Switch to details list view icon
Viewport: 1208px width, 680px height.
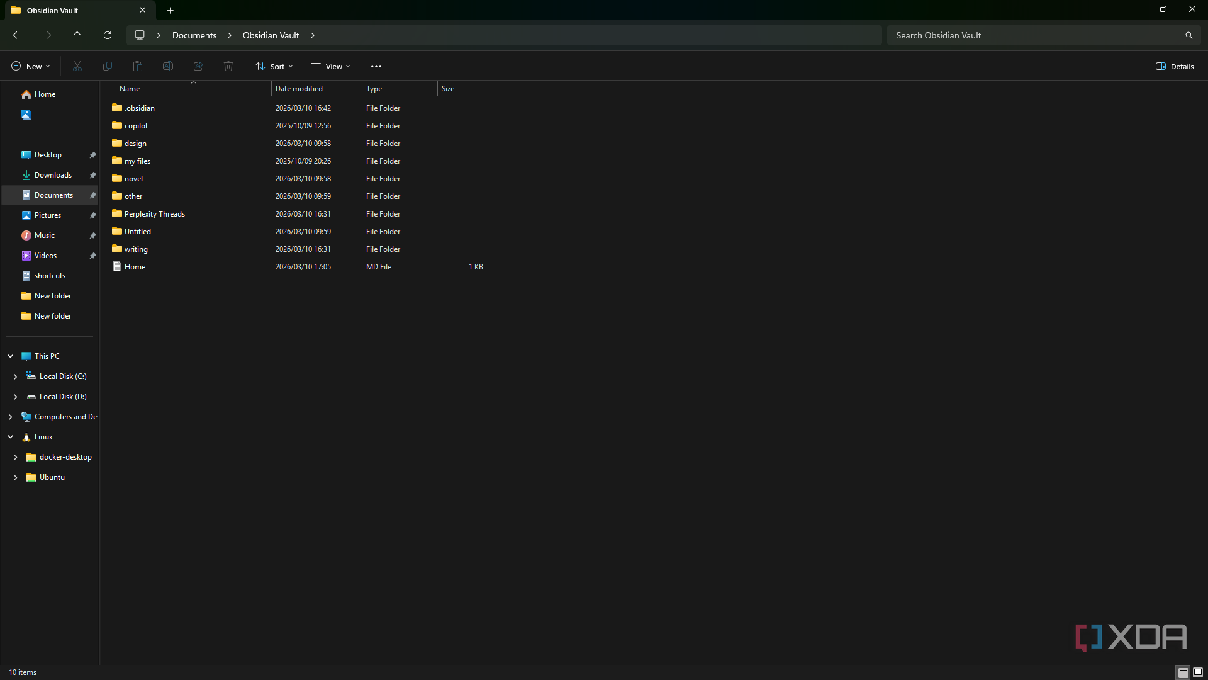[x=1183, y=672]
